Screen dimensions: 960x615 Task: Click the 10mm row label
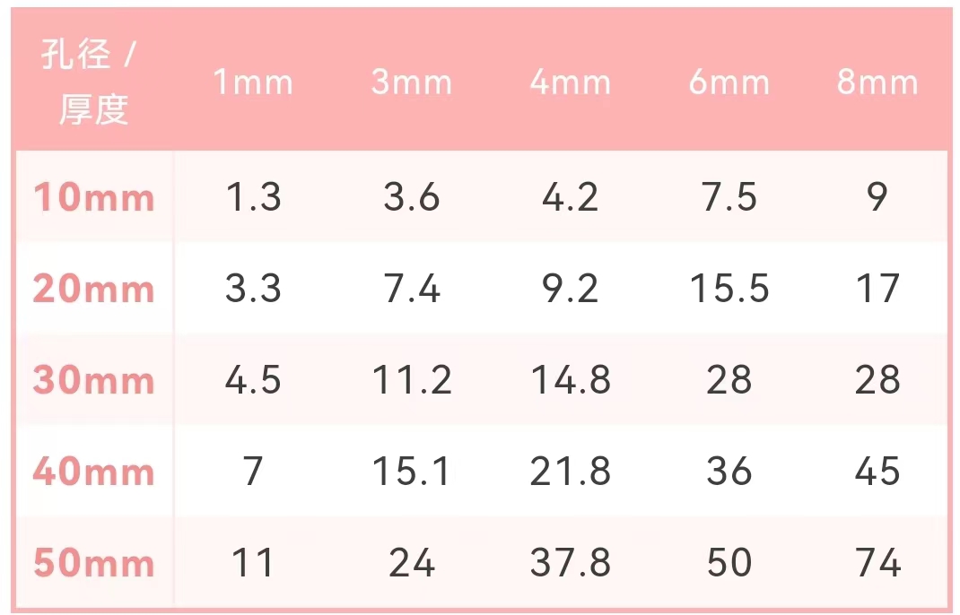pos(93,197)
